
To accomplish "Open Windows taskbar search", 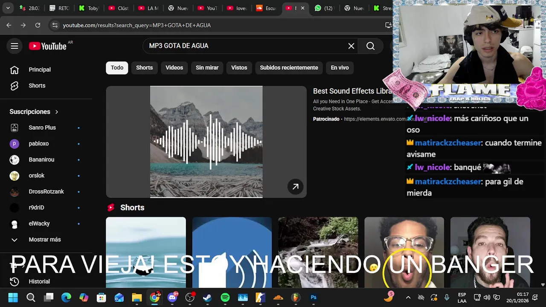I will point(31,297).
